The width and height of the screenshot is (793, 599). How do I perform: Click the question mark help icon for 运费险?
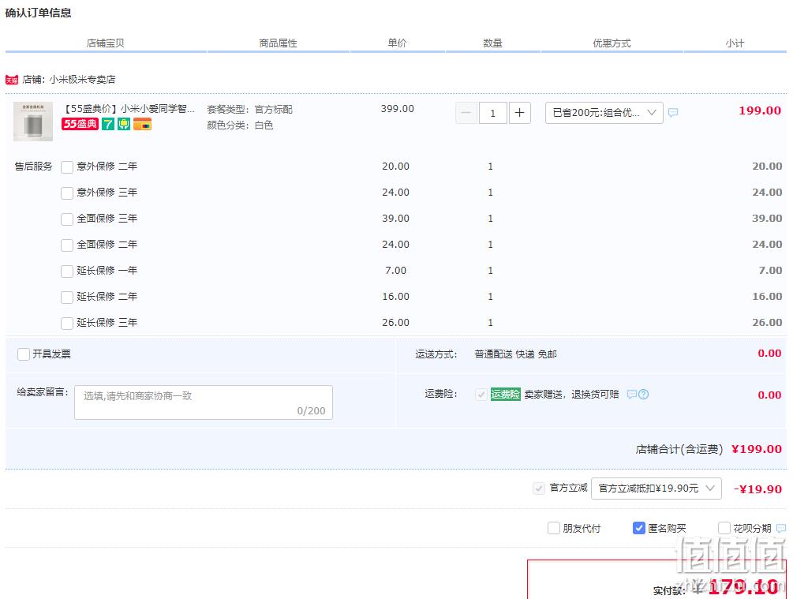click(x=643, y=394)
